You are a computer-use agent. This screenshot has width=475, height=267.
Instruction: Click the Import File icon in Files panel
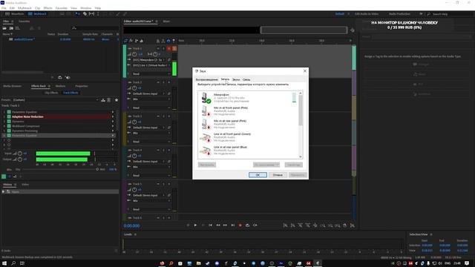(11, 28)
